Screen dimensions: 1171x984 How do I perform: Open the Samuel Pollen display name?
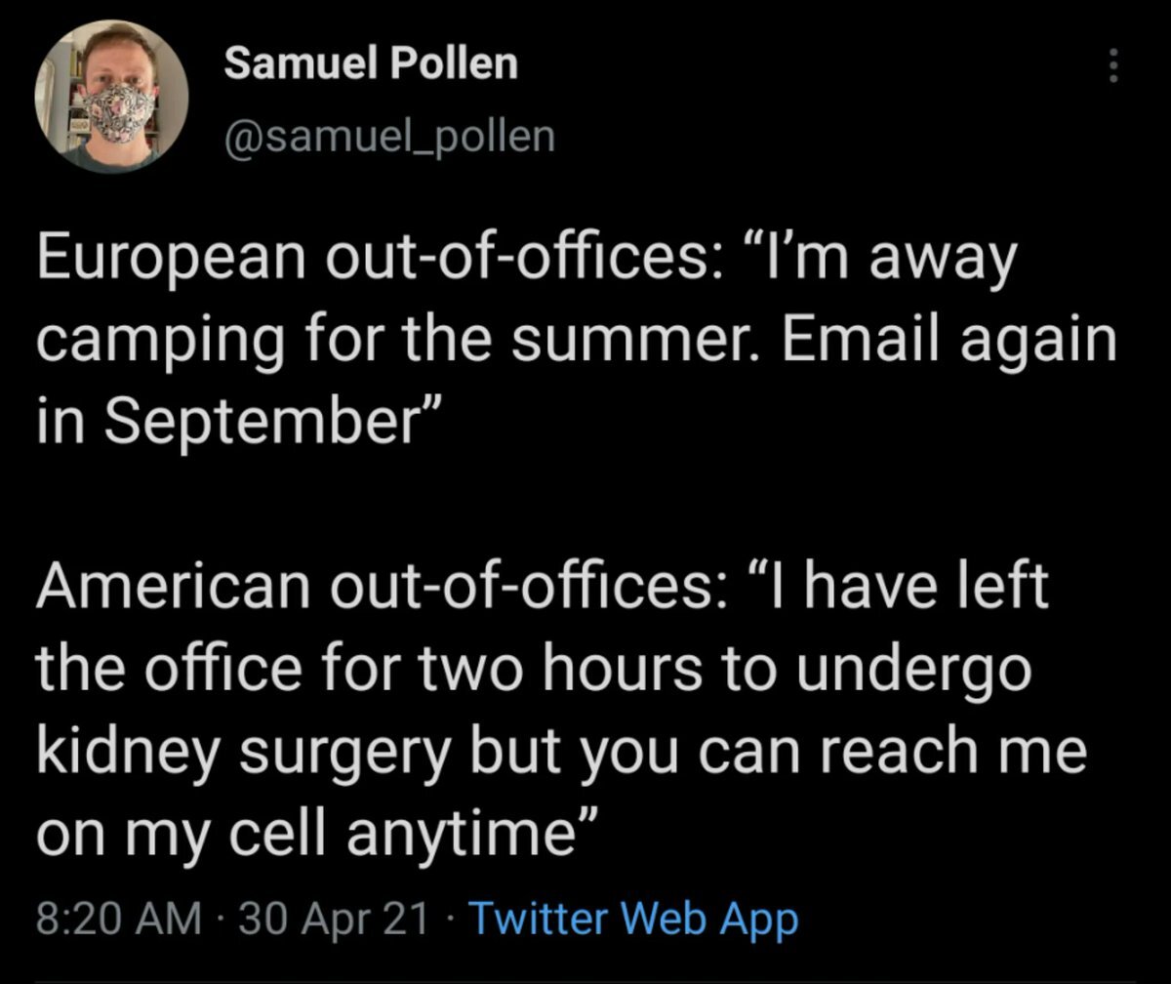[370, 64]
